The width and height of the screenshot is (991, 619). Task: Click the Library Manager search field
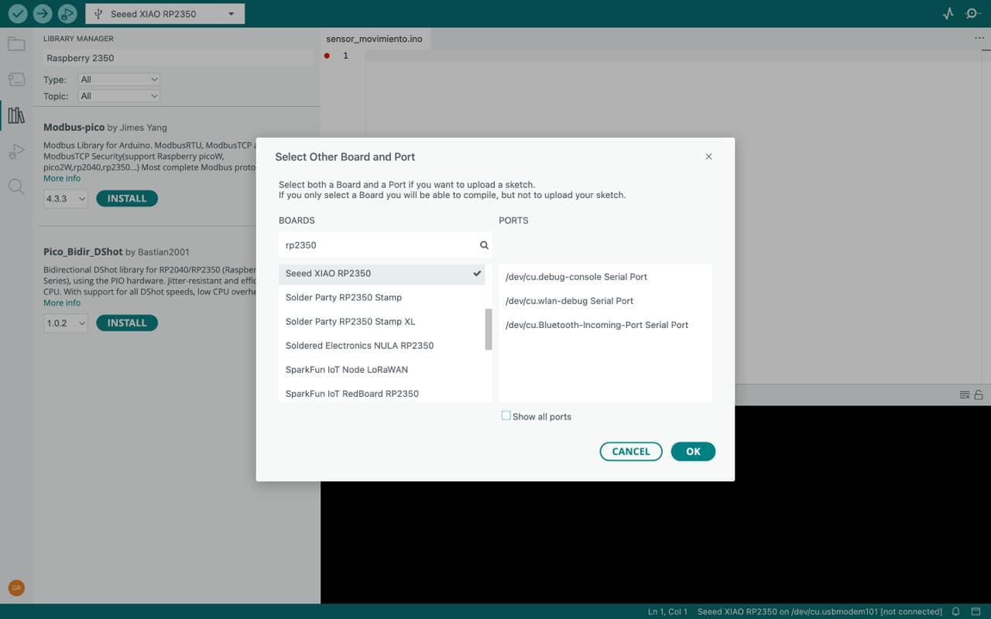pos(178,58)
